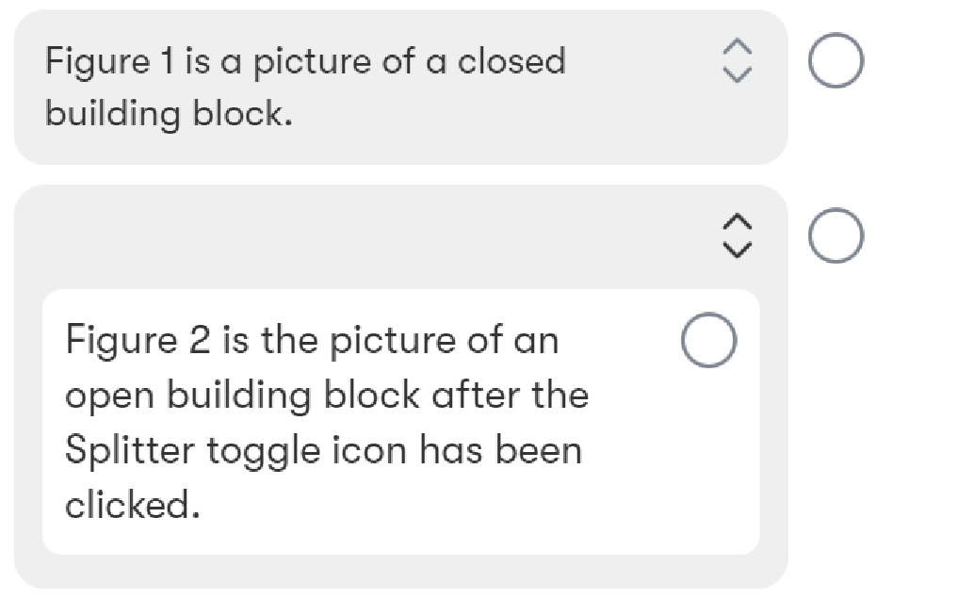Expand the closed Figure 1 building block
This screenshot has width=973, height=598.
click(x=738, y=61)
